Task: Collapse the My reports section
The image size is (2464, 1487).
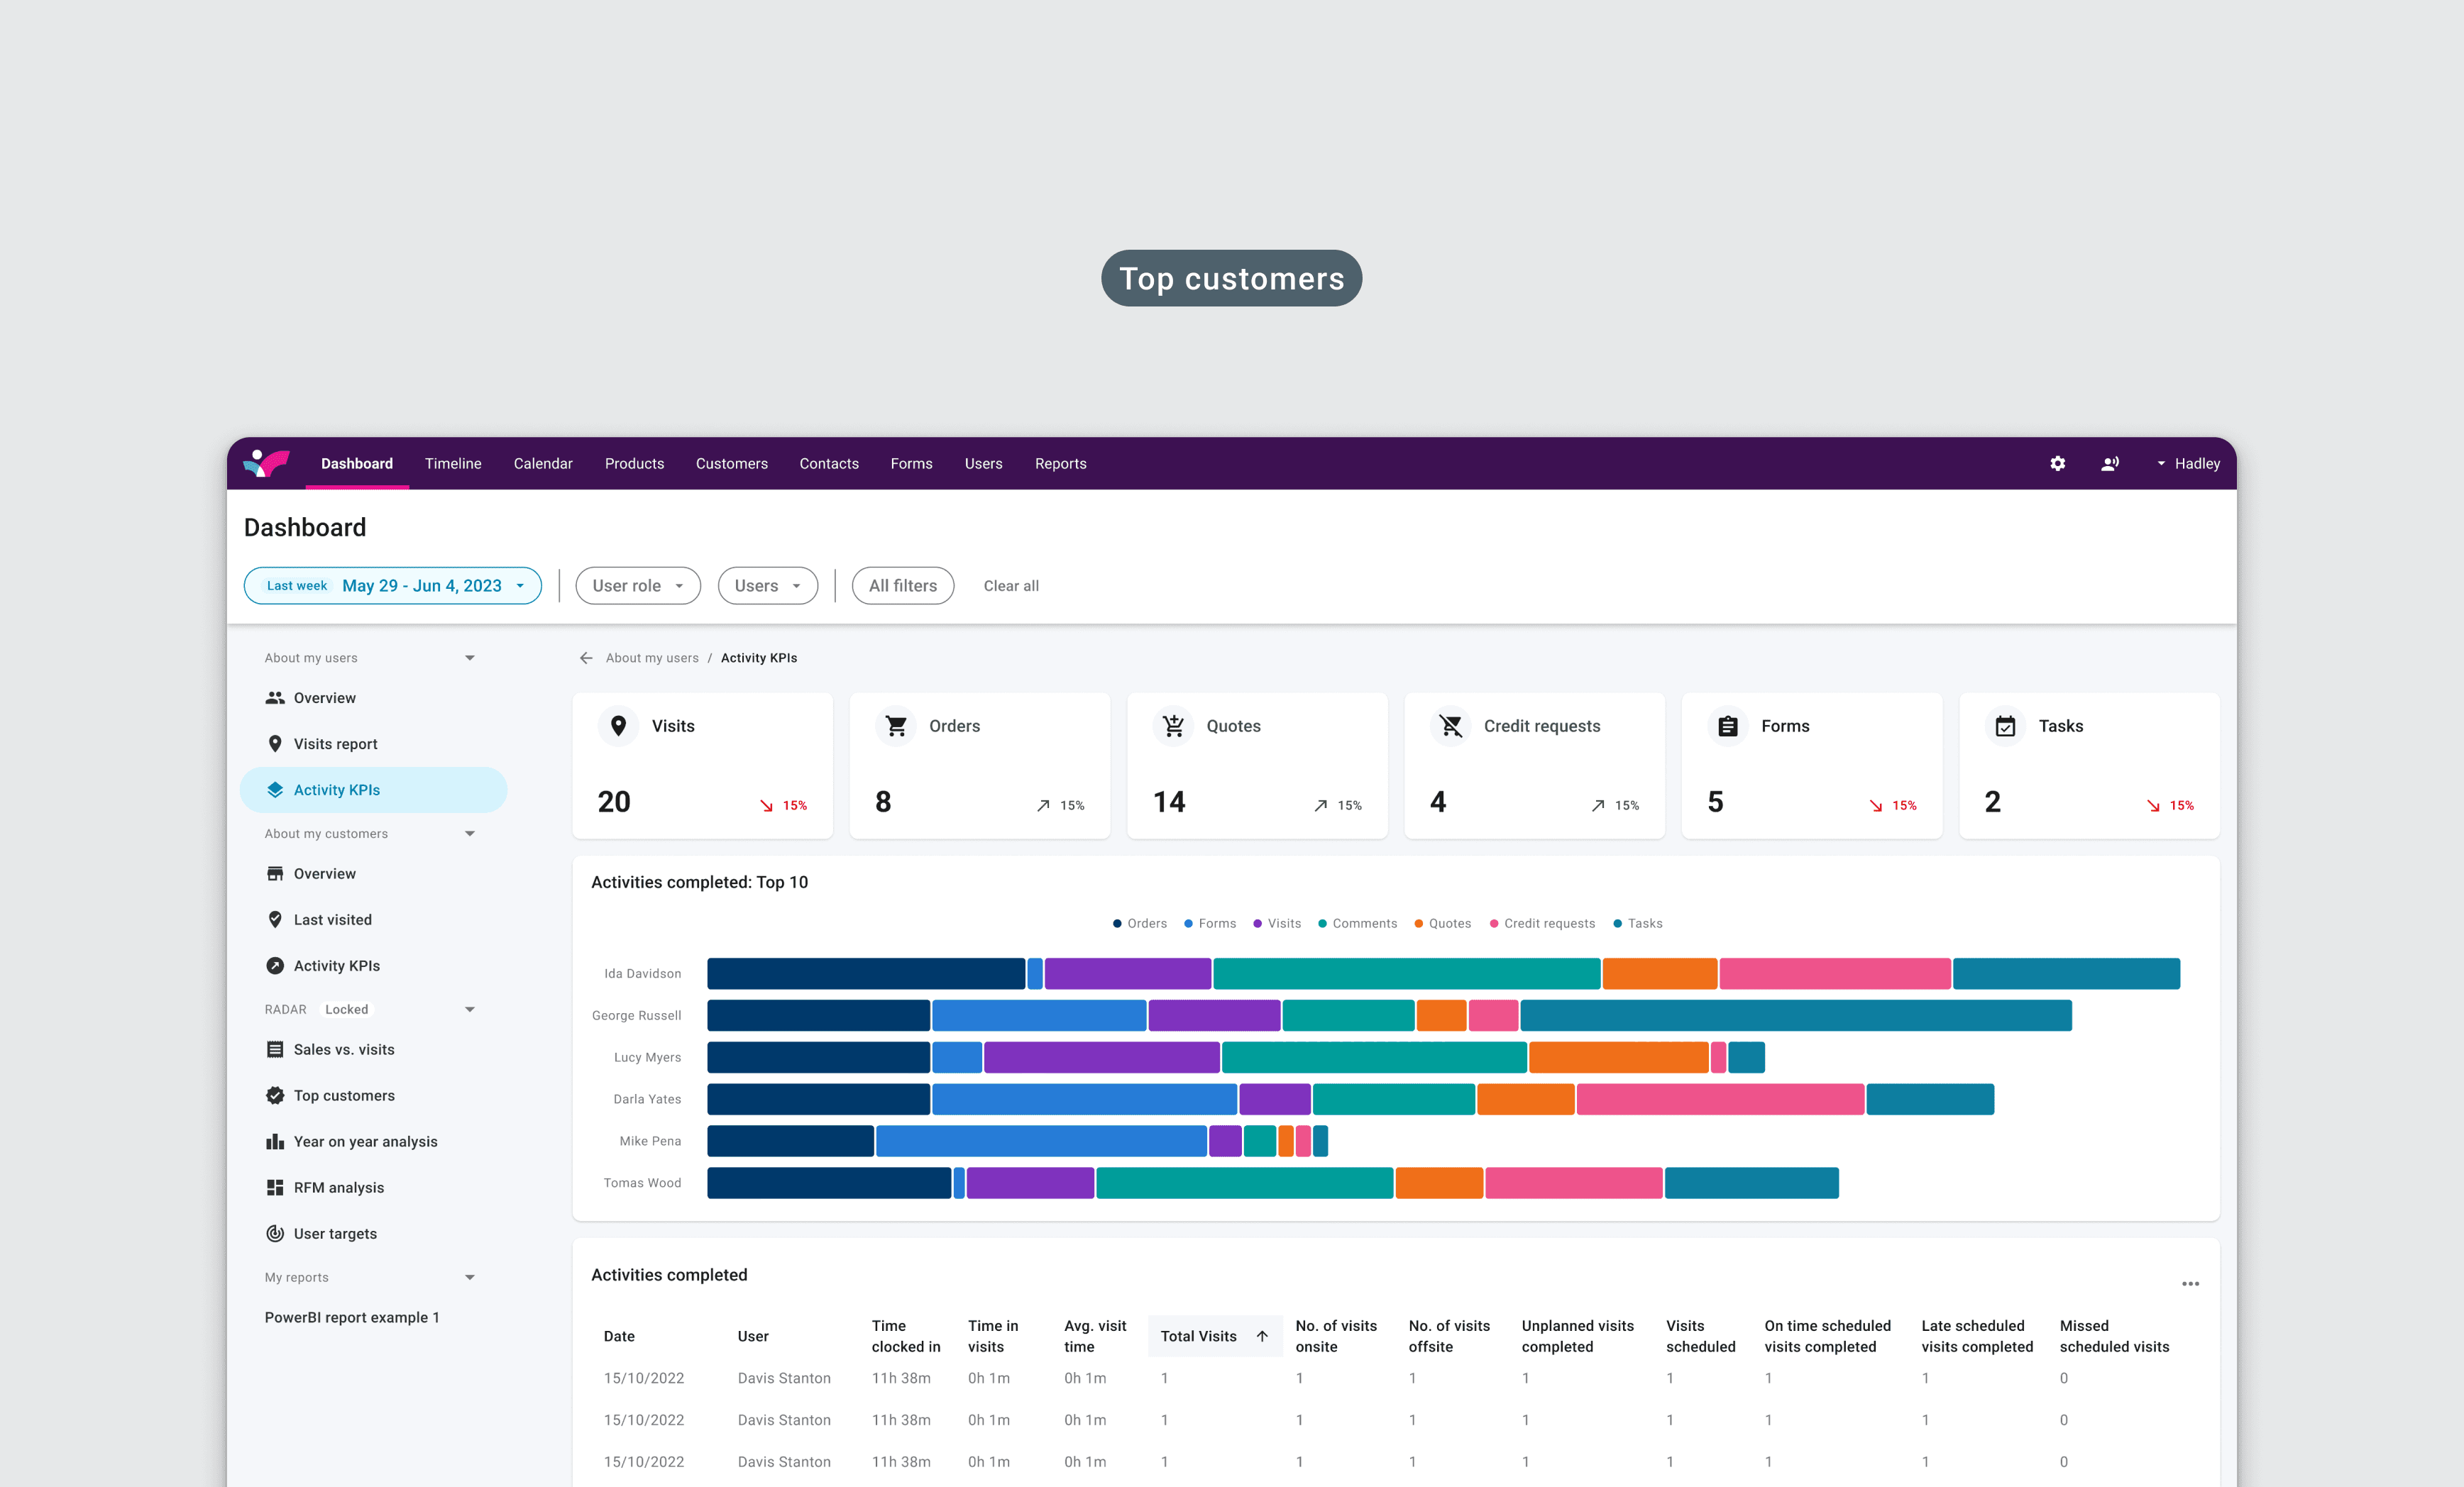Action: coord(470,1278)
